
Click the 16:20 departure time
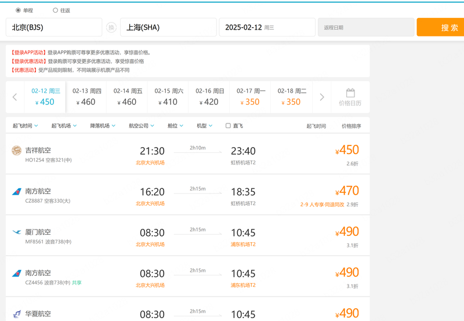(x=152, y=192)
